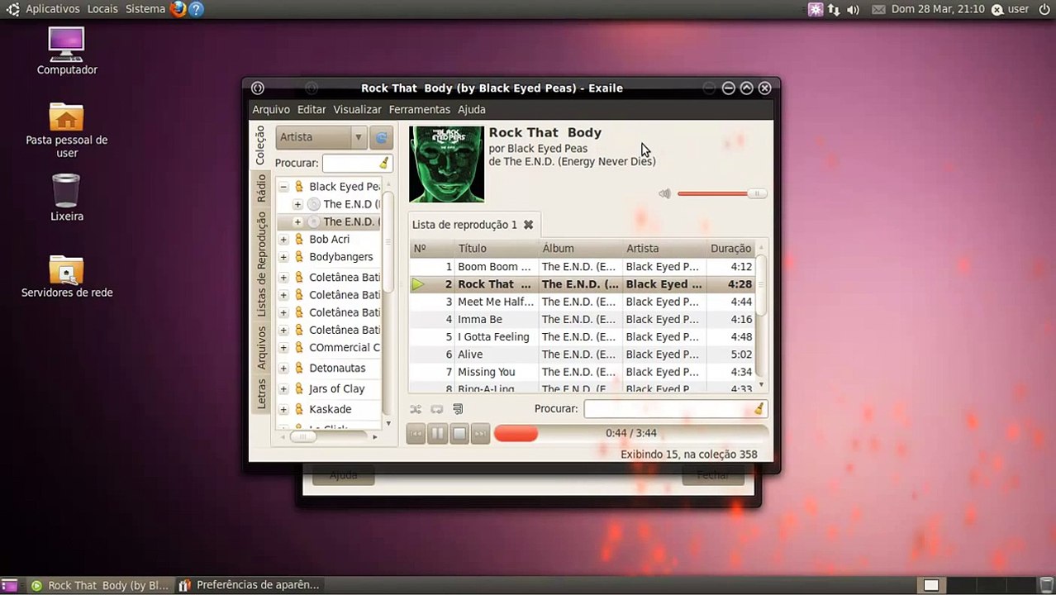The height and width of the screenshot is (595, 1056).
Task: Switch to the Rádio side tab
Action: click(x=260, y=188)
